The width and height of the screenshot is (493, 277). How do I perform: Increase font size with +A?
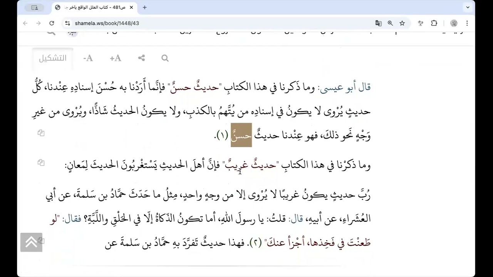[115, 58]
